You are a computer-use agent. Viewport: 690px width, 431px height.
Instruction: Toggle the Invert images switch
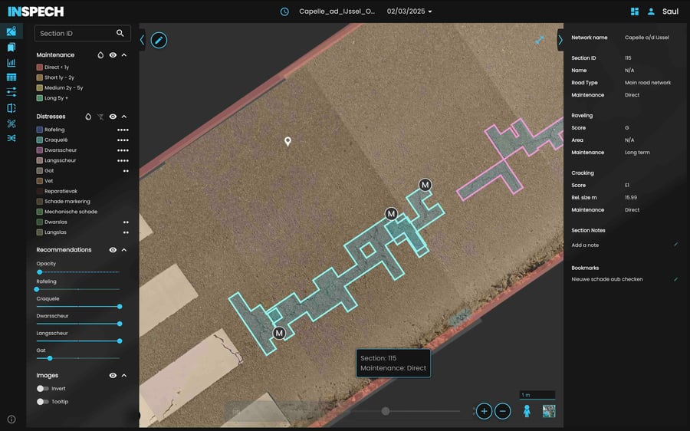point(43,388)
